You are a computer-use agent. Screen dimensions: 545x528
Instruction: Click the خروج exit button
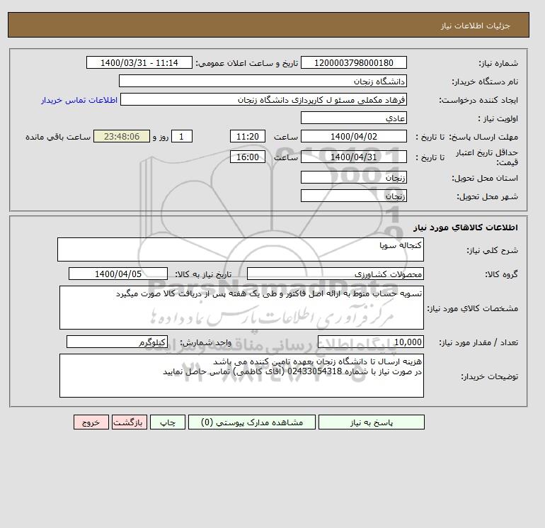pyautogui.click(x=91, y=422)
